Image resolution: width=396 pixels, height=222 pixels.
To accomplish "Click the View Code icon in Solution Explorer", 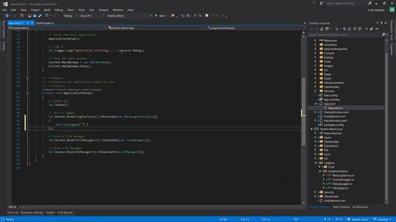I will click(366, 29).
